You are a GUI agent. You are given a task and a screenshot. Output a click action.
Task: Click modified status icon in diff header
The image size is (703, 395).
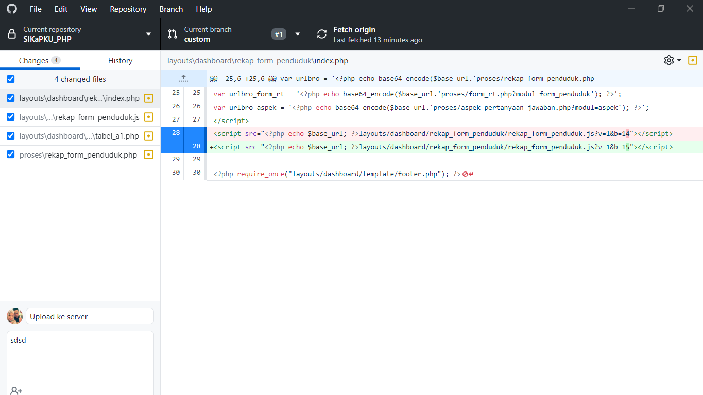click(x=693, y=60)
